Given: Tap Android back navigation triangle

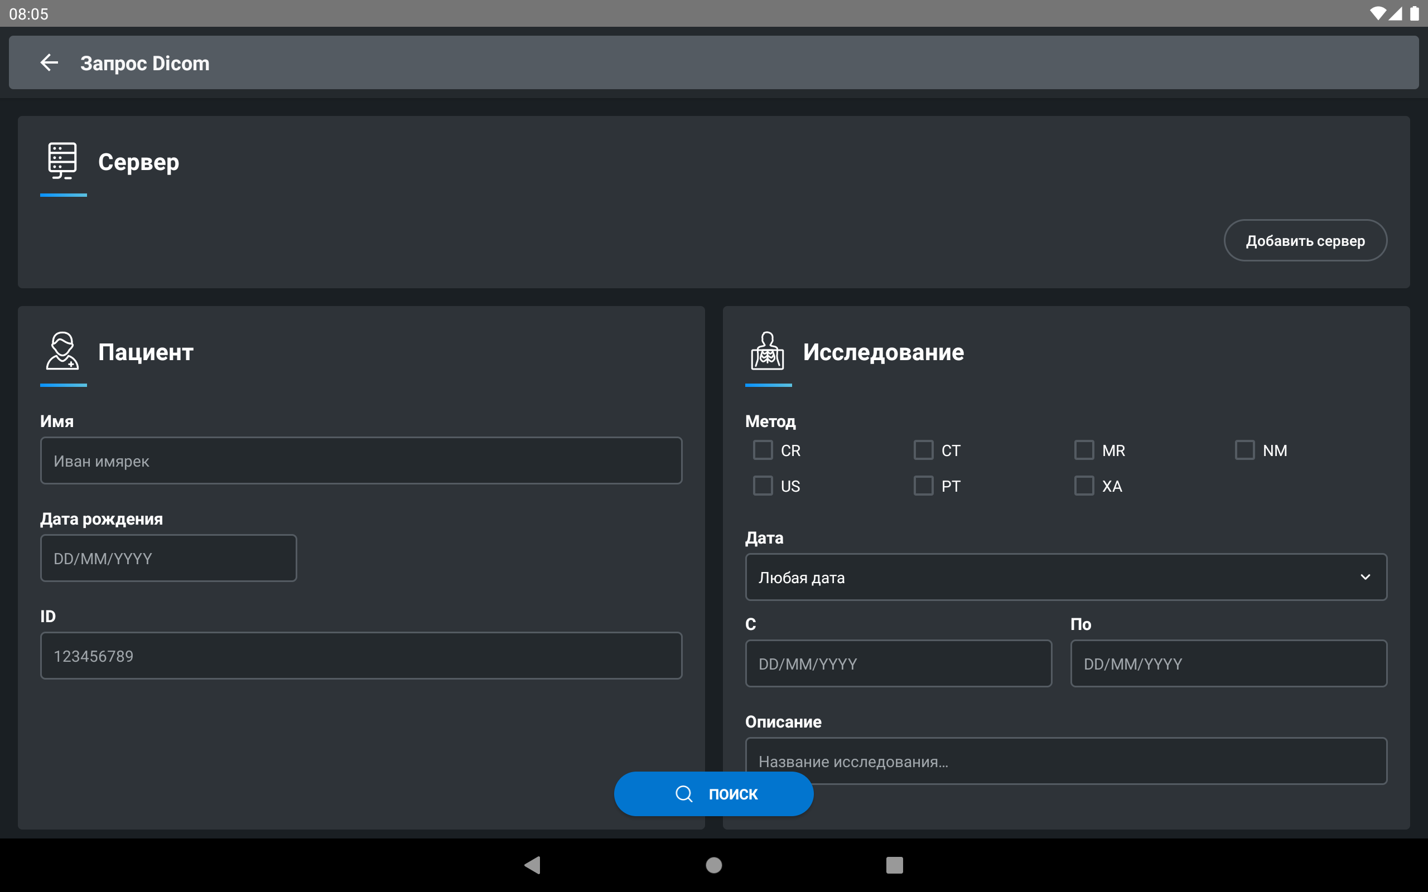Looking at the screenshot, I should 532,865.
